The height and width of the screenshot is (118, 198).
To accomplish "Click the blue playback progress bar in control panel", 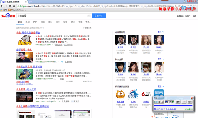I will tap(173, 106).
